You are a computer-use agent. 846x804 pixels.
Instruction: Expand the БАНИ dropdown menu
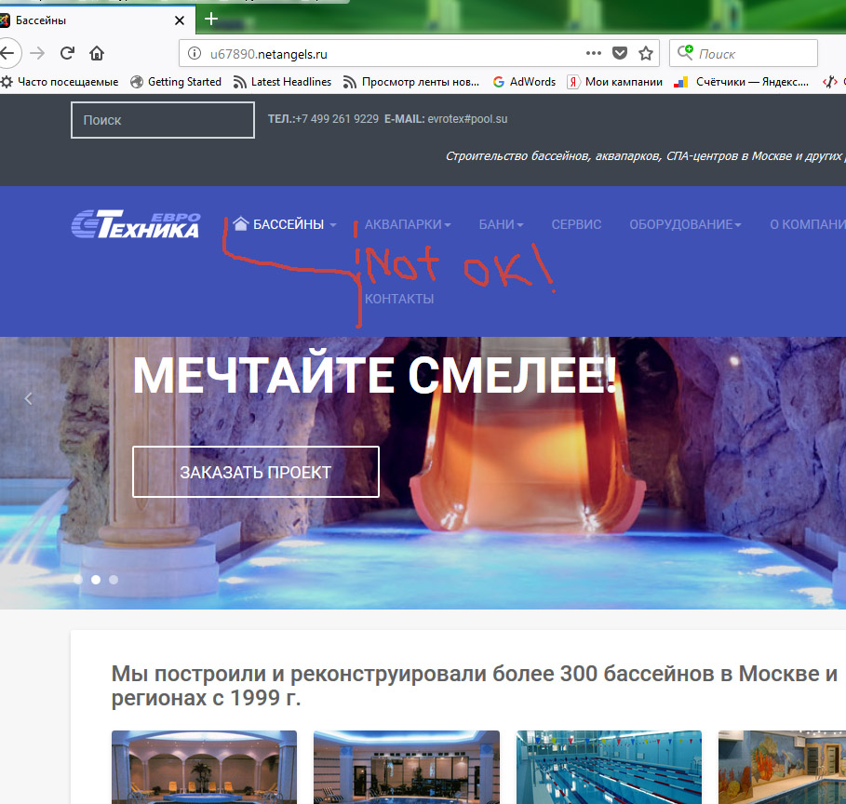click(x=501, y=224)
